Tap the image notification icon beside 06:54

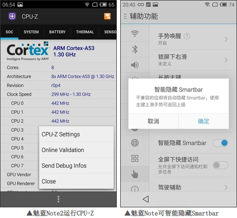pyautogui.click(x=20, y=4)
